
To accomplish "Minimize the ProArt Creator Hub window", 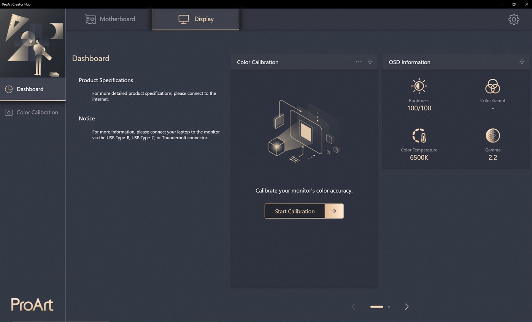I will tap(501, 4).
